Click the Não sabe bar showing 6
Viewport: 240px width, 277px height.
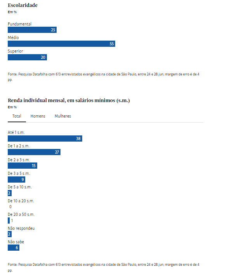13,248
